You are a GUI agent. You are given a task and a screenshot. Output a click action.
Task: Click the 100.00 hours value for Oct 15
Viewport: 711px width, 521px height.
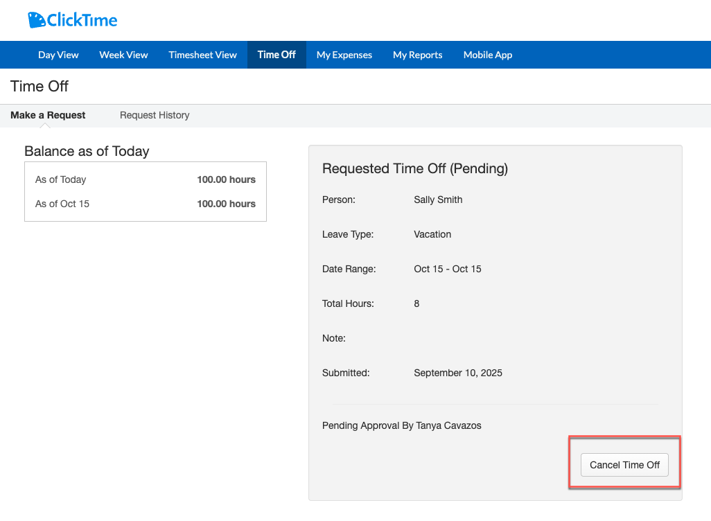[x=227, y=204]
